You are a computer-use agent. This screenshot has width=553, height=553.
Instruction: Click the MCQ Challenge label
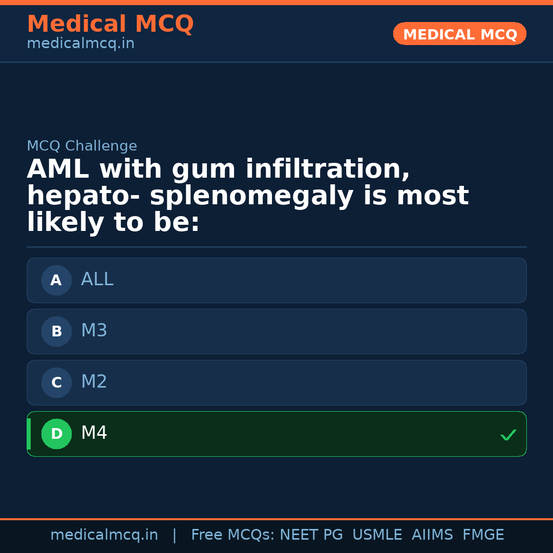[x=82, y=146]
